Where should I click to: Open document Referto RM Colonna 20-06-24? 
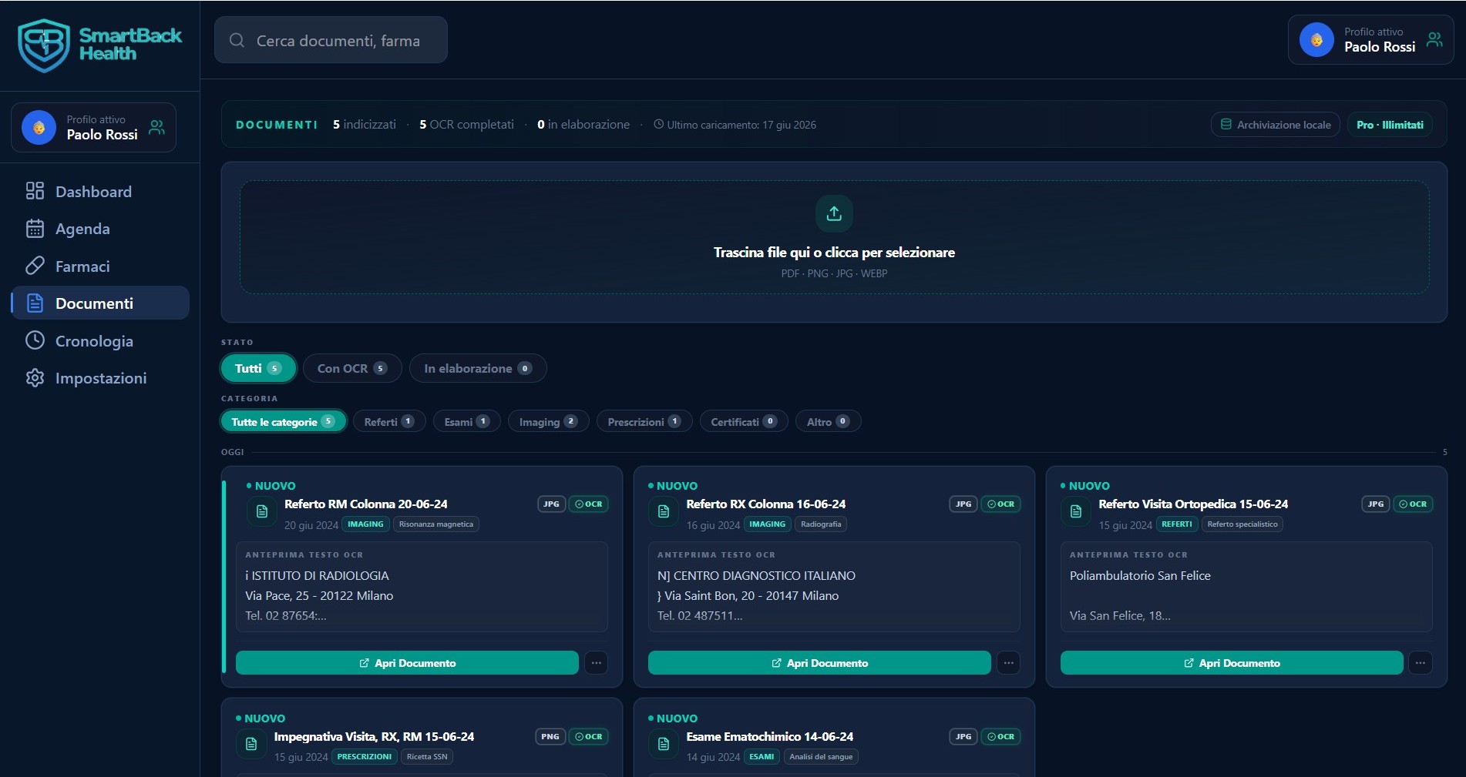pyautogui.click(x=407, y=663)
